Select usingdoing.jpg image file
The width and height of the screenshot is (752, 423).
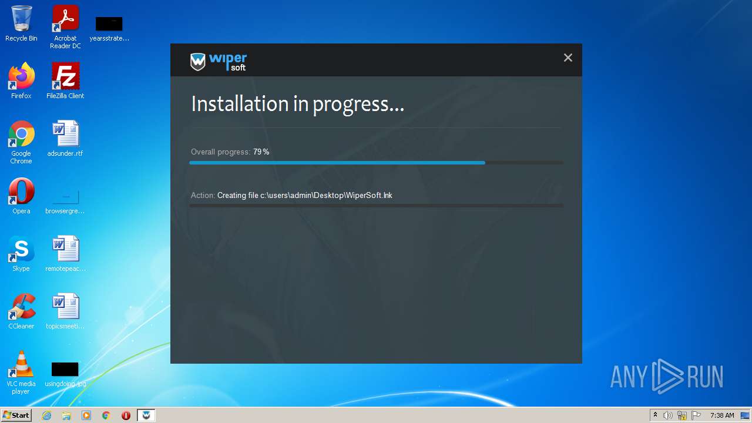[x=65, y=375]
